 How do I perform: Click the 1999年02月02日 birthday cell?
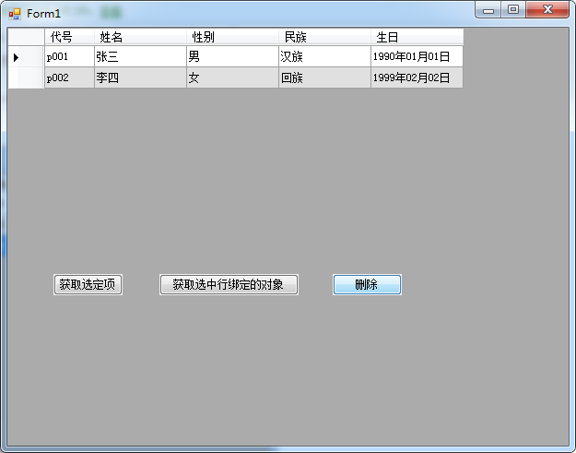pos(417,77)
